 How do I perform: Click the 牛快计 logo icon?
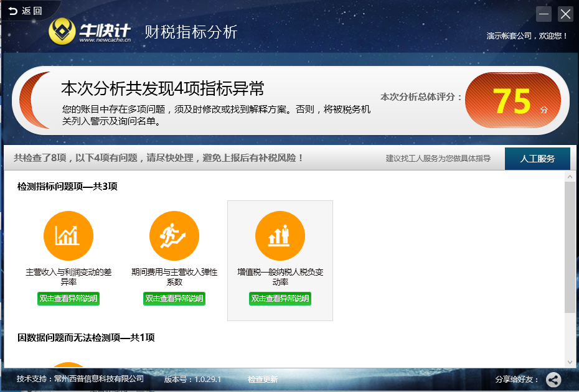tap(62, 32)
